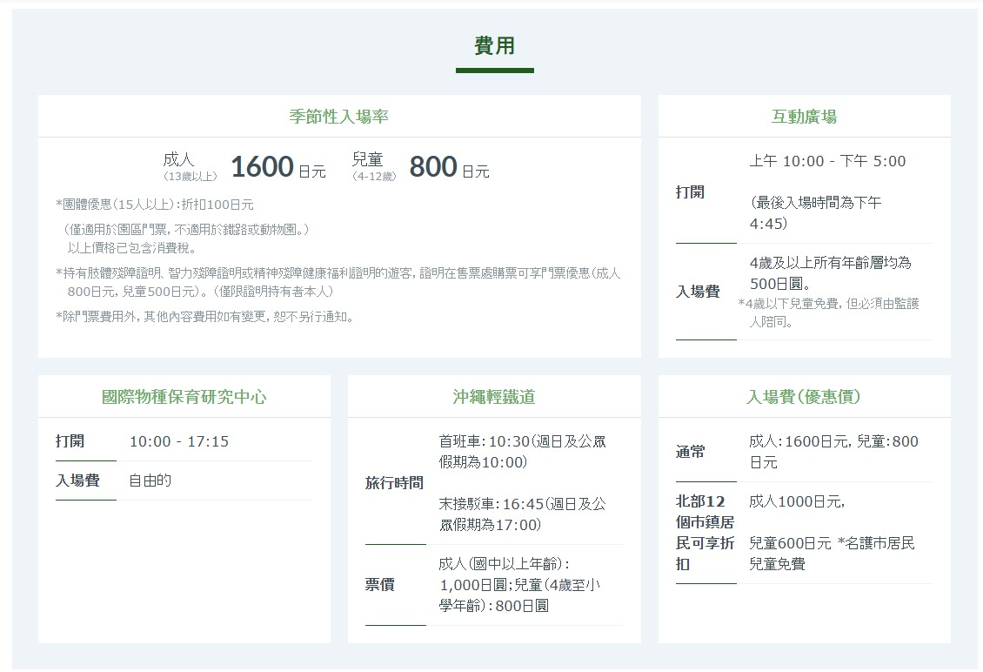Select the 沖繩輕鐵道 card title
Image resolution: width=983 pixels, height=672 pixels.
[494, 397]
